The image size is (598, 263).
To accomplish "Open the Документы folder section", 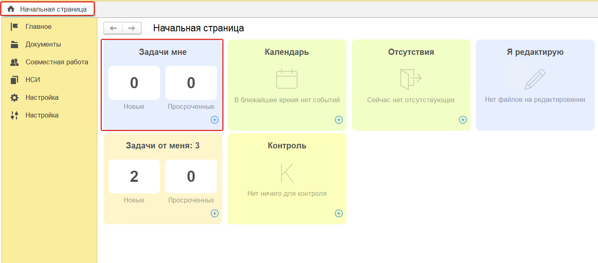I will [x=43, y=45].
